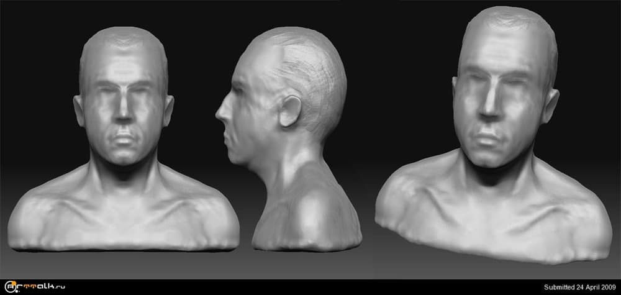Click the visible ear on three-quarter bust

550,106
